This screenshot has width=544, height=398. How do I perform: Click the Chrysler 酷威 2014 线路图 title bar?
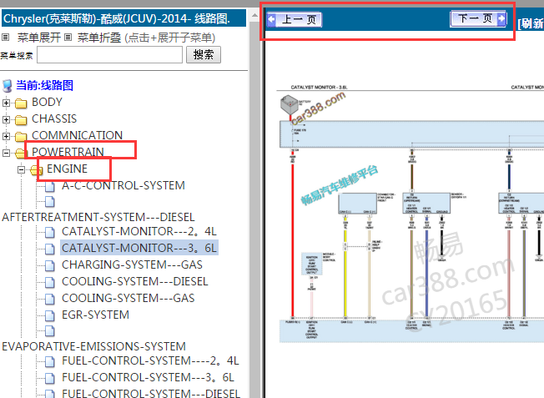pyautogui.click(x=123, y=18)
